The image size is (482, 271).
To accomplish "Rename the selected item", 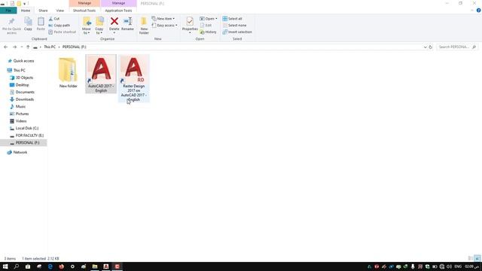I will click(x=127, y=24).
